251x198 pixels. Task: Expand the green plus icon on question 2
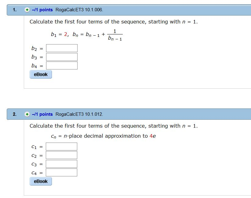click(x=27, y=114)
